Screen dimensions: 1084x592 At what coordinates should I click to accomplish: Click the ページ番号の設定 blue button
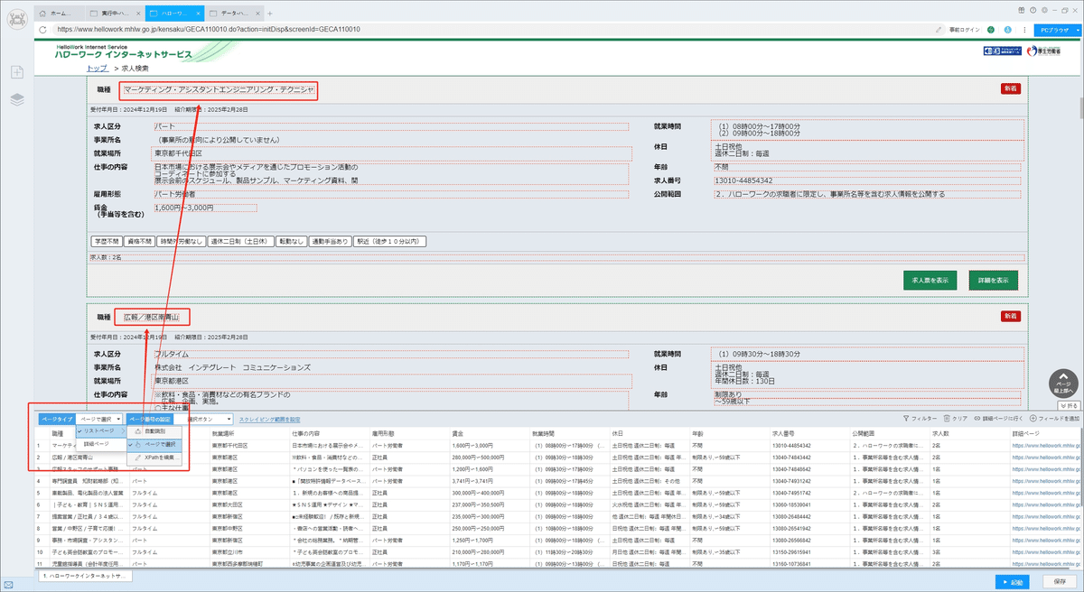[148, 420]
